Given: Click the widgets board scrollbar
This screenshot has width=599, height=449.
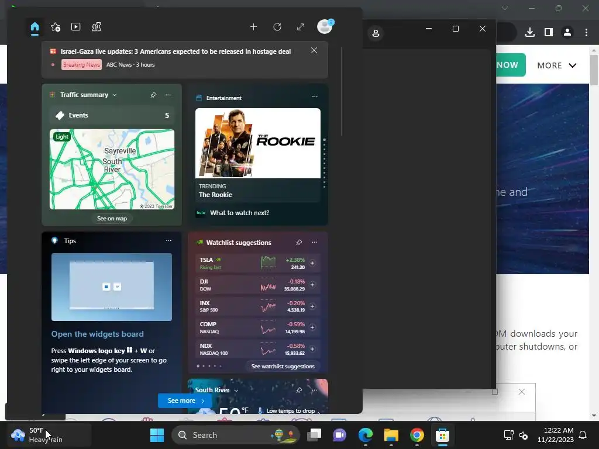Looking at the screenshot, I should (x=342, y=91).
